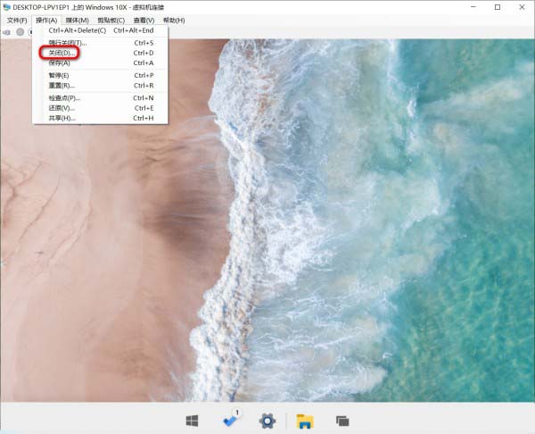Open the Windows Start icon in taskbar
The height and width of the screenshot is (434, 535).
(192, 421)
